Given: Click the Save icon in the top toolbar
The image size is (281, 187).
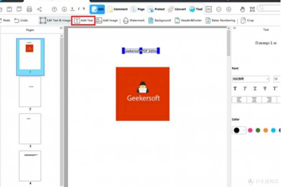Looking at the screenshot, I should pyautogui.click(x=9, y=9).
